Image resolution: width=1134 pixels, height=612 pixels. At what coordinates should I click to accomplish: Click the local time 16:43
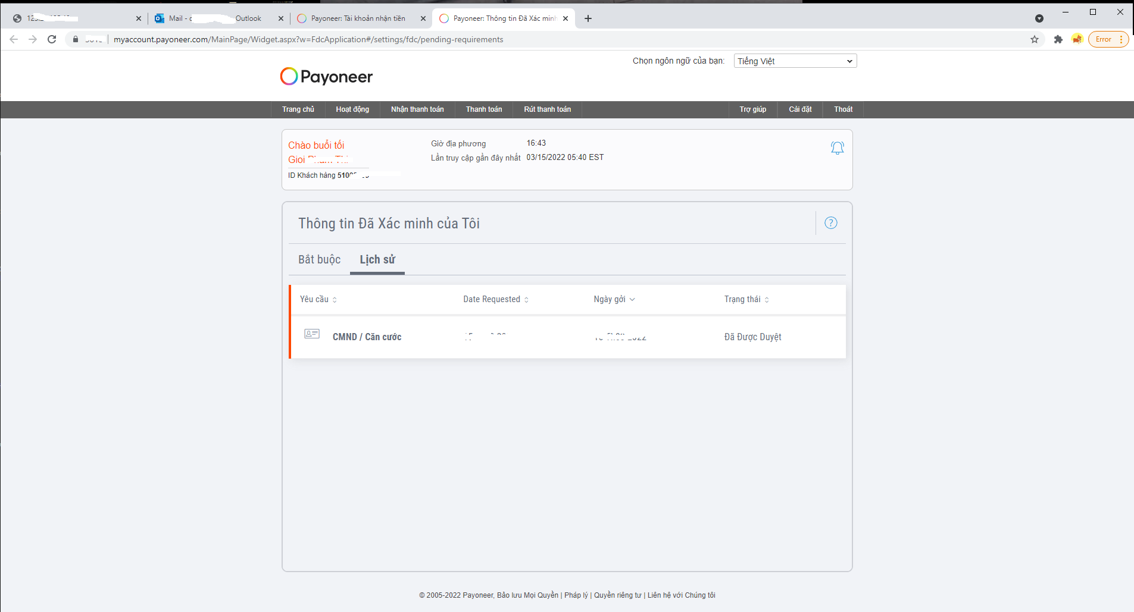pyautogui.click(x=536, y=143)
